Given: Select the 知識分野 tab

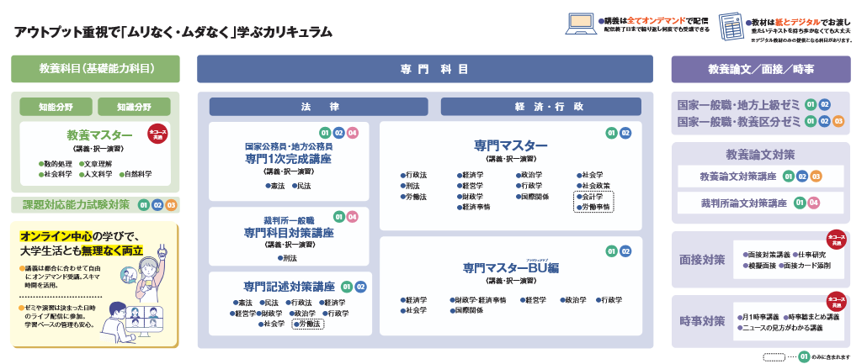Looking at the screenshot, I should pyautogui.click(x=134, y=107).
